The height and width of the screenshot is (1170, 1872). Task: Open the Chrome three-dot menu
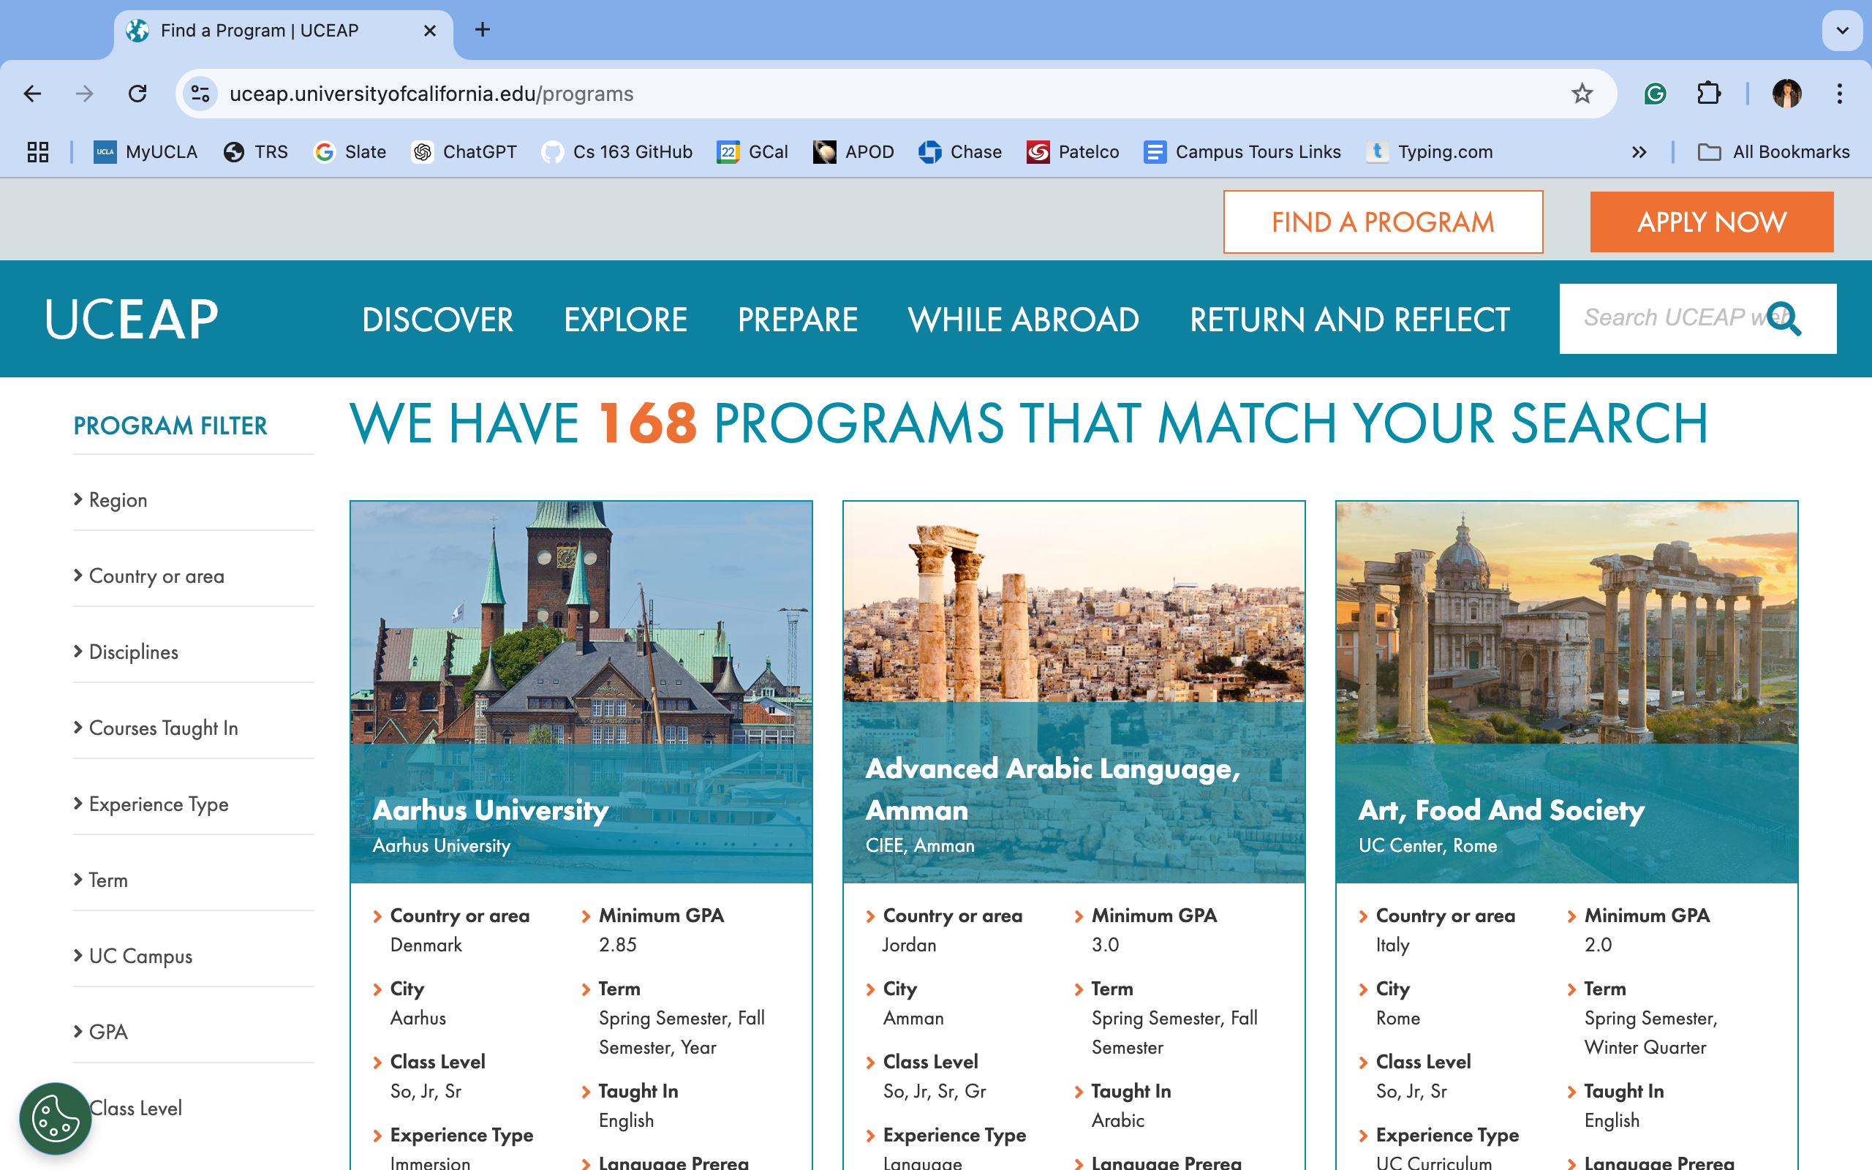(x=1840, y=94)
